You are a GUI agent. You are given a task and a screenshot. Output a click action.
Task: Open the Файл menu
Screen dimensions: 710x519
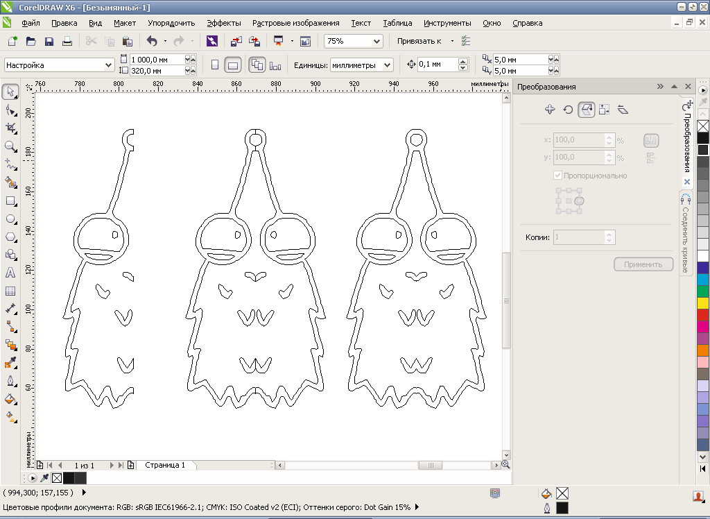[31, 23]
